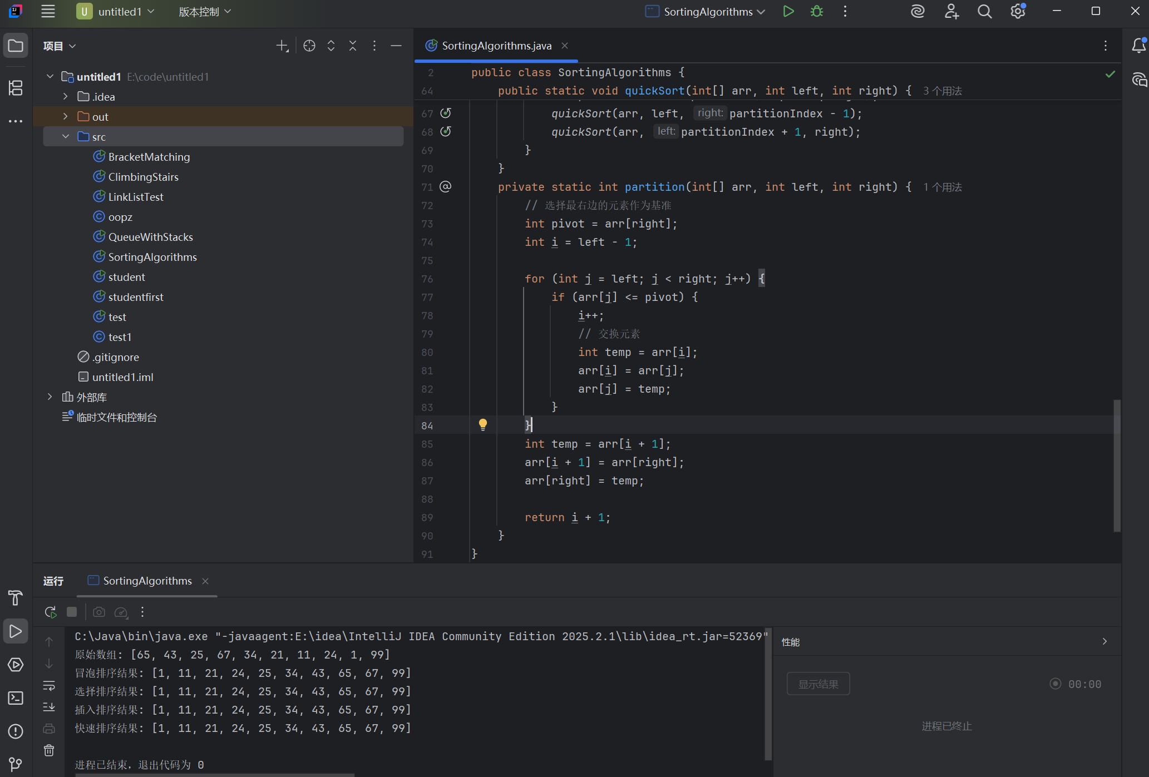Open the 项目 view dropdown
The width and height of the screenshot is (1149, 777).
60,46
